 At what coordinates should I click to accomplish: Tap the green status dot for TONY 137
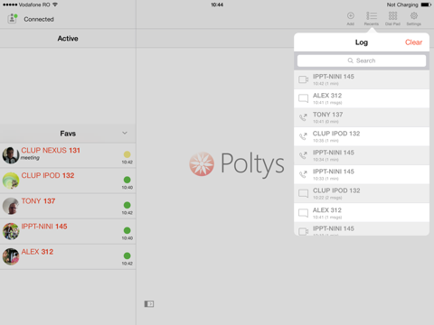pos(127,205)
